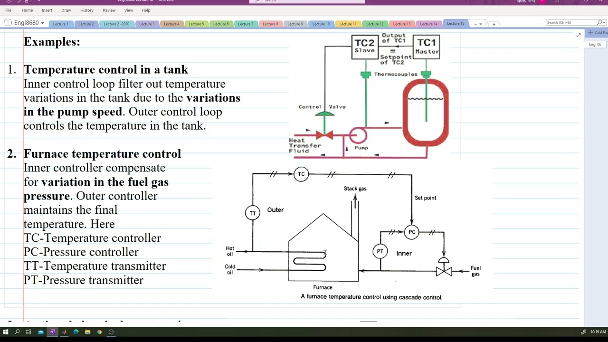
Task: Switch to the Lecture 2 section tab
Action: pos(86,24)
